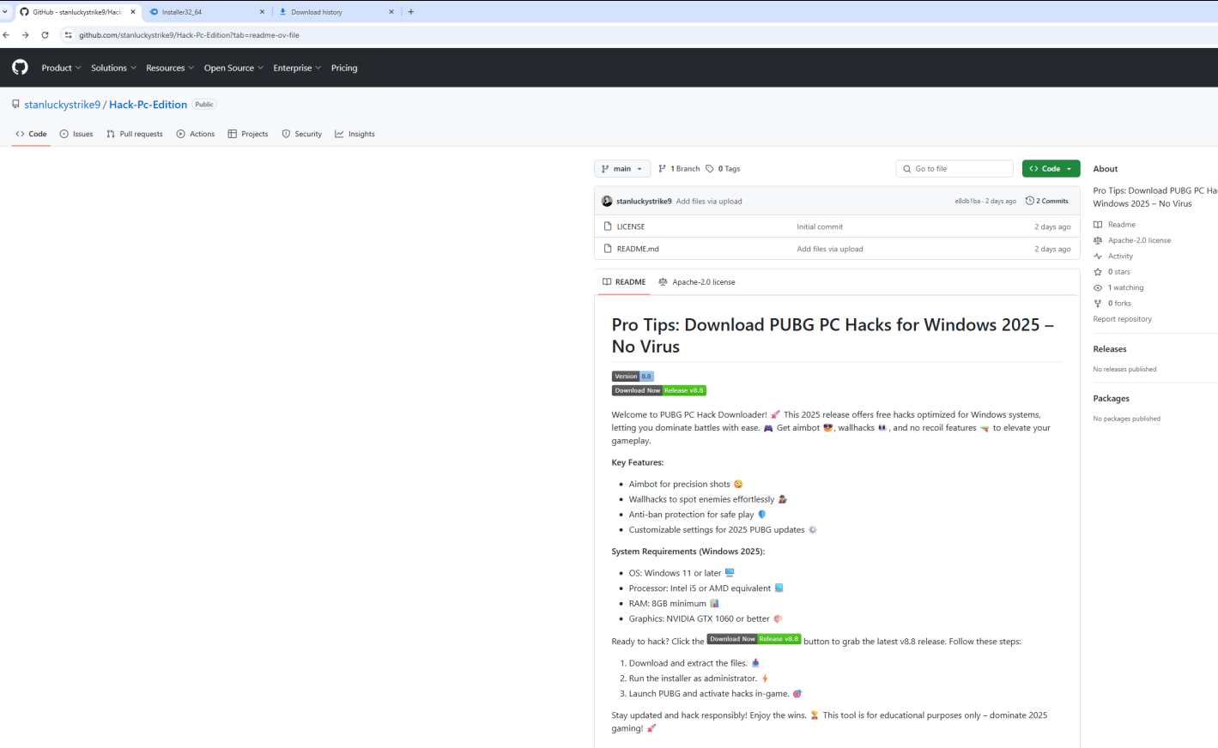Click the LICENSE file icon
This screenshot has width=1218, height=748.
[x=608, y=226]
